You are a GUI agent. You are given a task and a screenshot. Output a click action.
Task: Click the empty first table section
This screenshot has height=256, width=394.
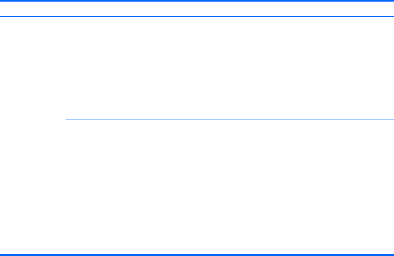click(230, 68)
